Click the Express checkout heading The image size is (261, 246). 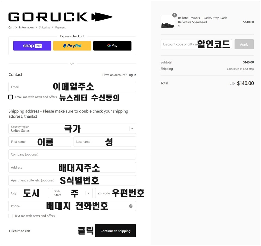coord(72,36)
